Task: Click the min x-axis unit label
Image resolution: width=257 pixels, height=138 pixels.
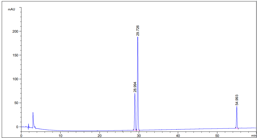Action: 254,136
